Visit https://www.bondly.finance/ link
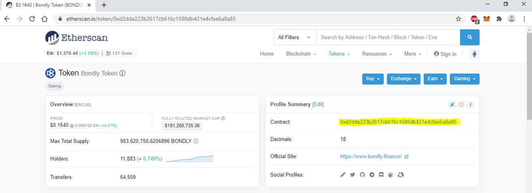Screen dimensions: 532x193 (371, 157)
